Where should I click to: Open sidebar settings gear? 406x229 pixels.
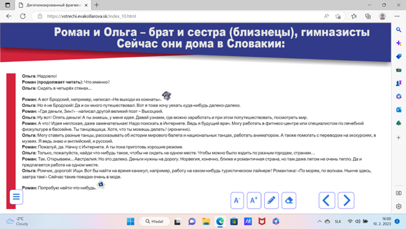point(399,207)
